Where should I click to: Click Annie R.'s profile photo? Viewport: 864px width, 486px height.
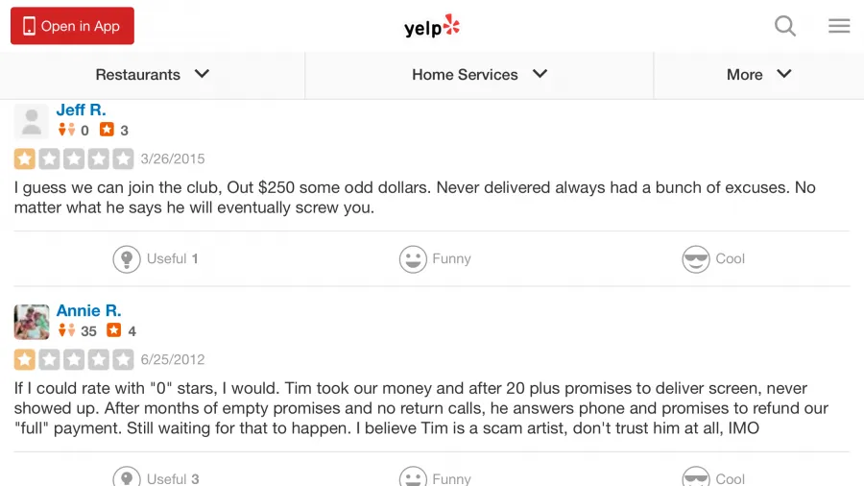[32, 322]
